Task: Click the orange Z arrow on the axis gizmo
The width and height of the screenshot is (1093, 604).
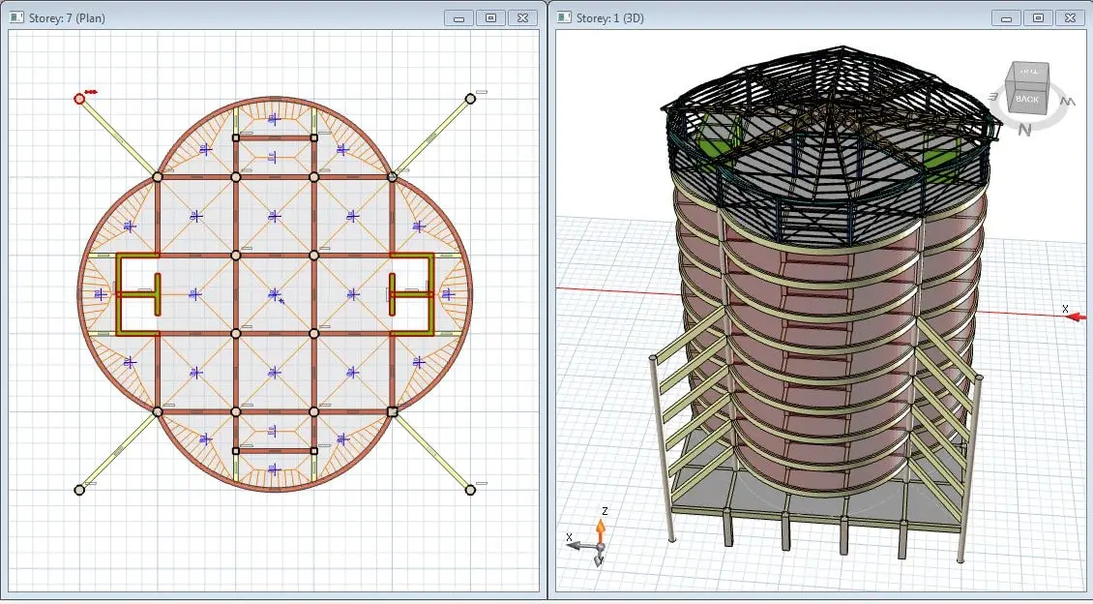Action: pos(600,528)
